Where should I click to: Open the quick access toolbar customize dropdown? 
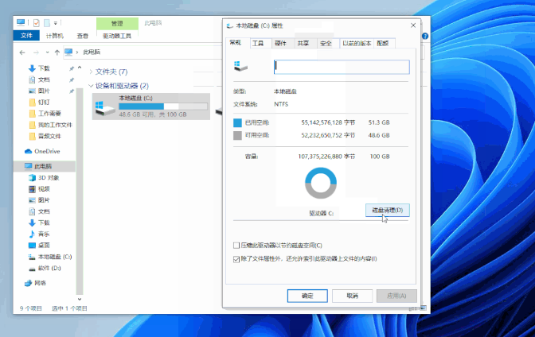coord(55,23)
